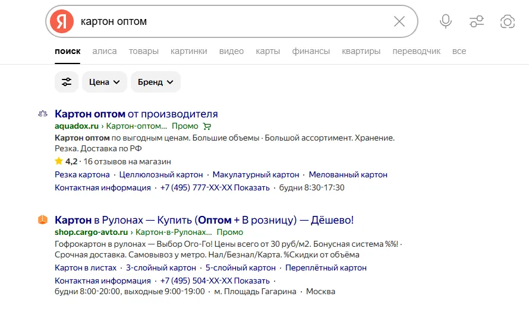
Task: Click "16 отзывов на магазин" reviews text
Action: click(127, 161)
